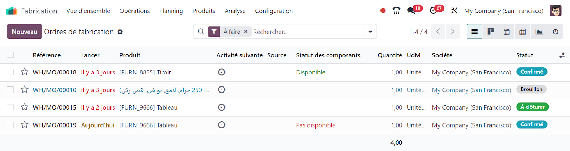Star the WH/MO/00018 order as favorite

pyautogui.click(x=24, y=72)
